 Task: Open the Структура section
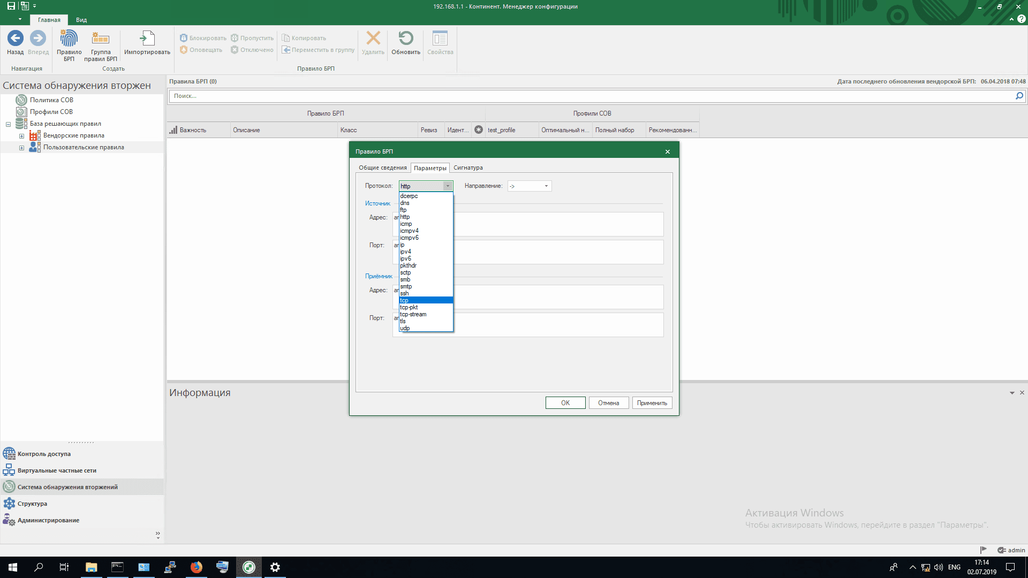tap(32, 504)
